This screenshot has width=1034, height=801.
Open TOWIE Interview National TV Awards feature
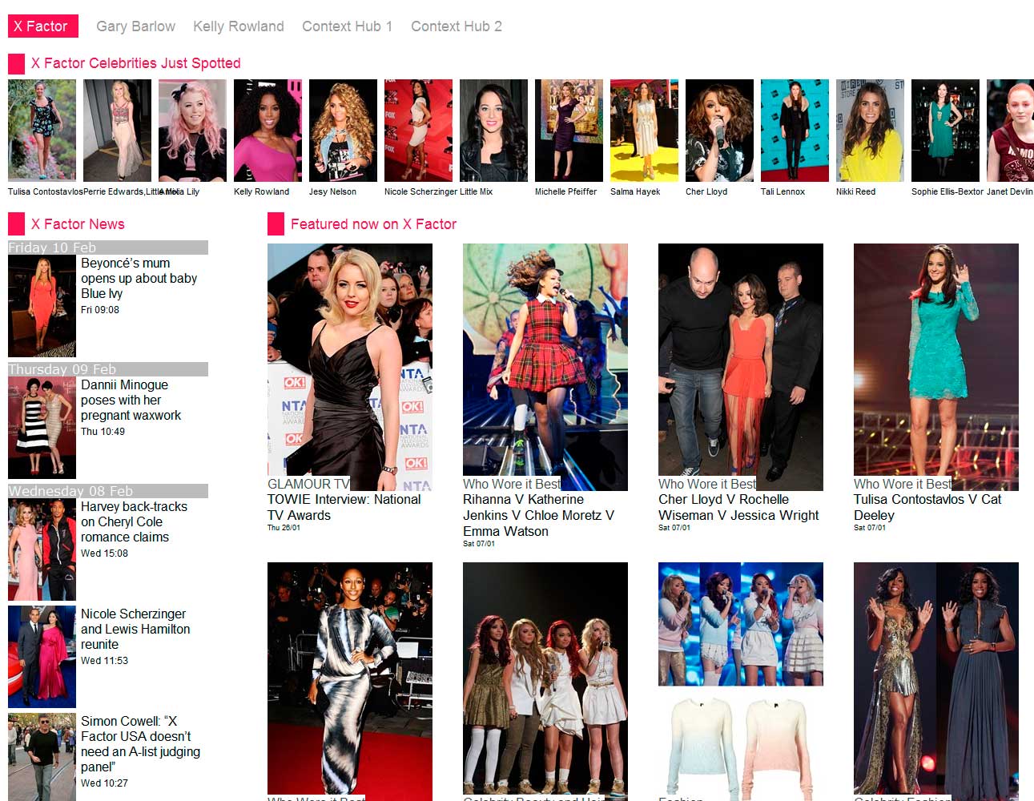coord(344,507)
